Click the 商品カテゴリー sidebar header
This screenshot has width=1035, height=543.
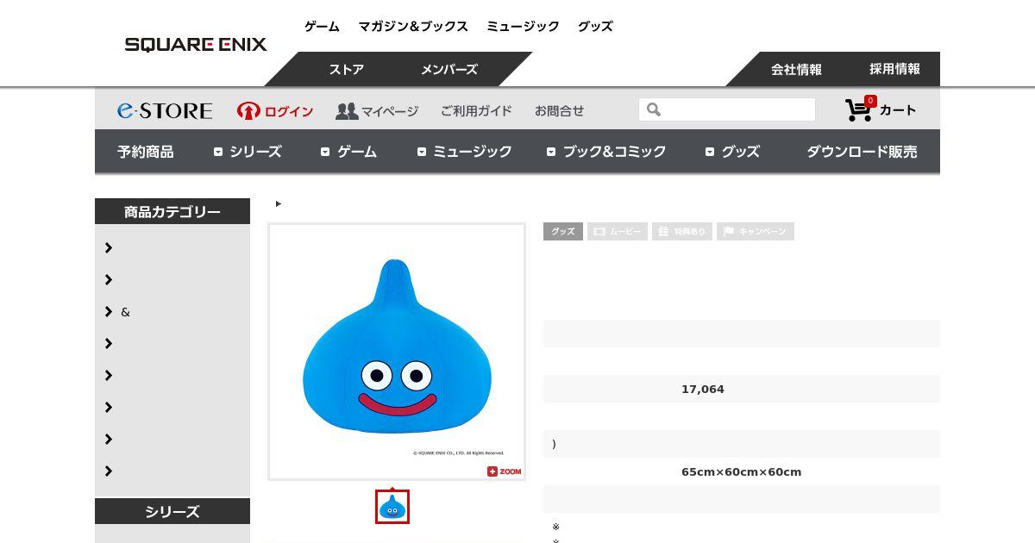click(172, 211)
